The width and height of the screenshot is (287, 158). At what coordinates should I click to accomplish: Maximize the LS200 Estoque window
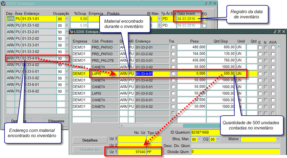pos(279,32)
